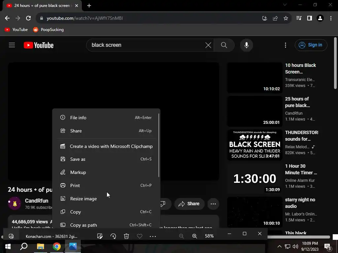Select Markup from the context menu

point(106,172)
